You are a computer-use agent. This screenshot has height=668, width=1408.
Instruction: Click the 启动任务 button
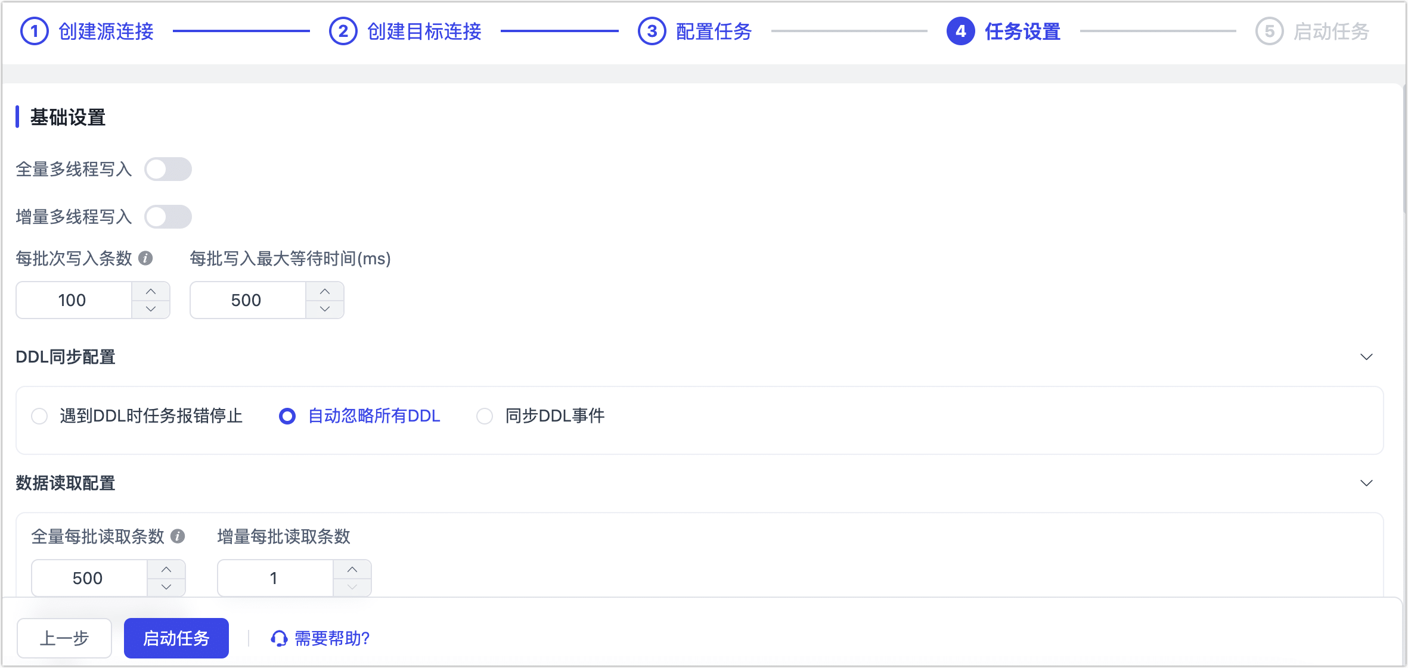[176, 638]
